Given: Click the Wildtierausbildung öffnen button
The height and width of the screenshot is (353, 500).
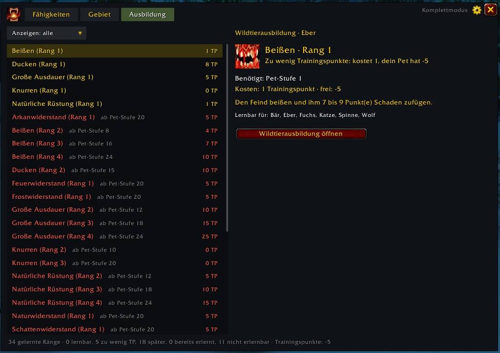Looking at the screenshot, I should [x=301, y=134].
